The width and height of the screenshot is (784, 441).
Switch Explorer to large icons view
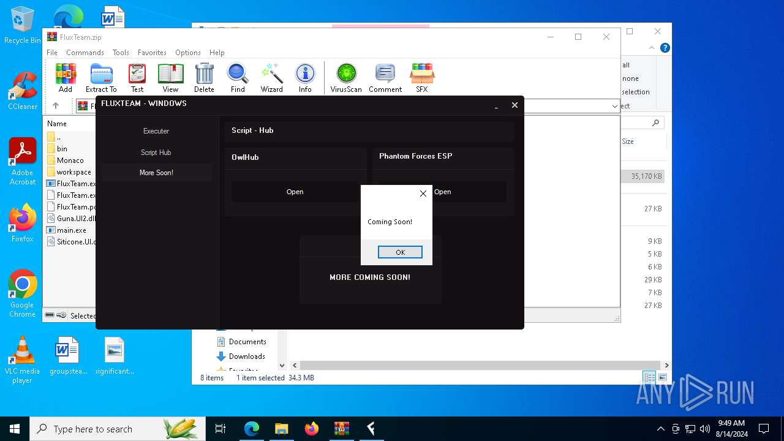coord(662,377)
